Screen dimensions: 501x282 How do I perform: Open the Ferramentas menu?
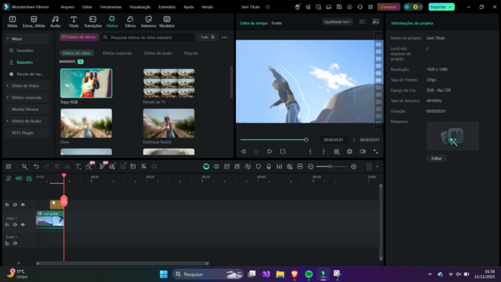[x=110, y=6]
